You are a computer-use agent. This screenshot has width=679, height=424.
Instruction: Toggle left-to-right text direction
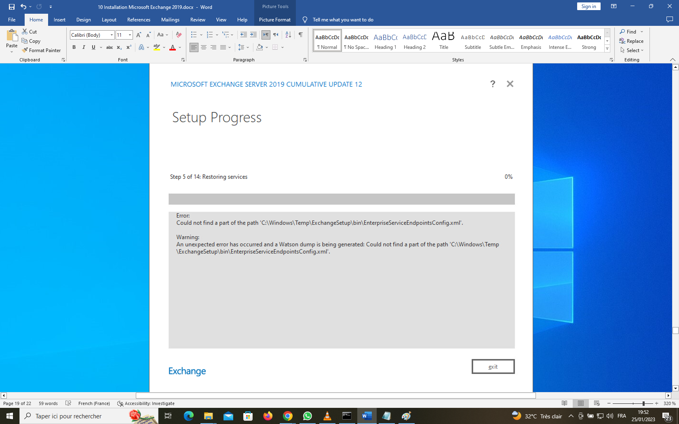click(266, 35)
